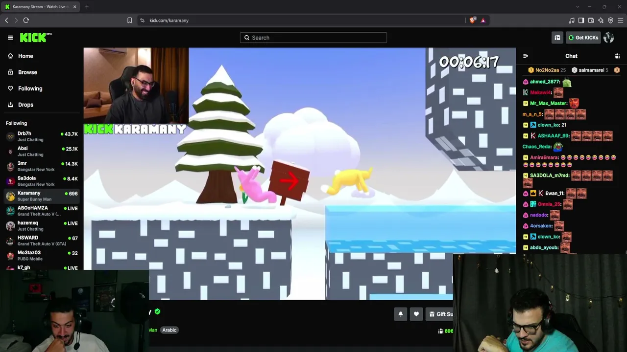Open the Brave Shields icon
The height and width of the screenshot is (352, 627).
coord(472,21)
